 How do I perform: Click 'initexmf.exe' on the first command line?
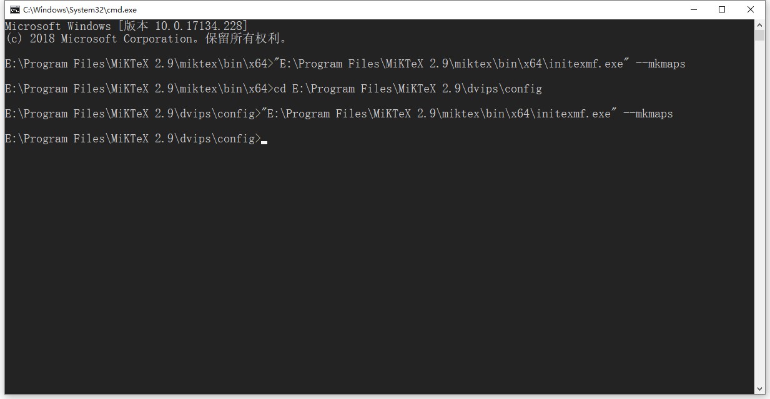coord(585,64)
